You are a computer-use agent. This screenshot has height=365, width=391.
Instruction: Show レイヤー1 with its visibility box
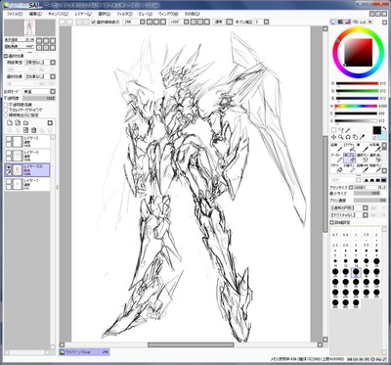click(9, 181)
